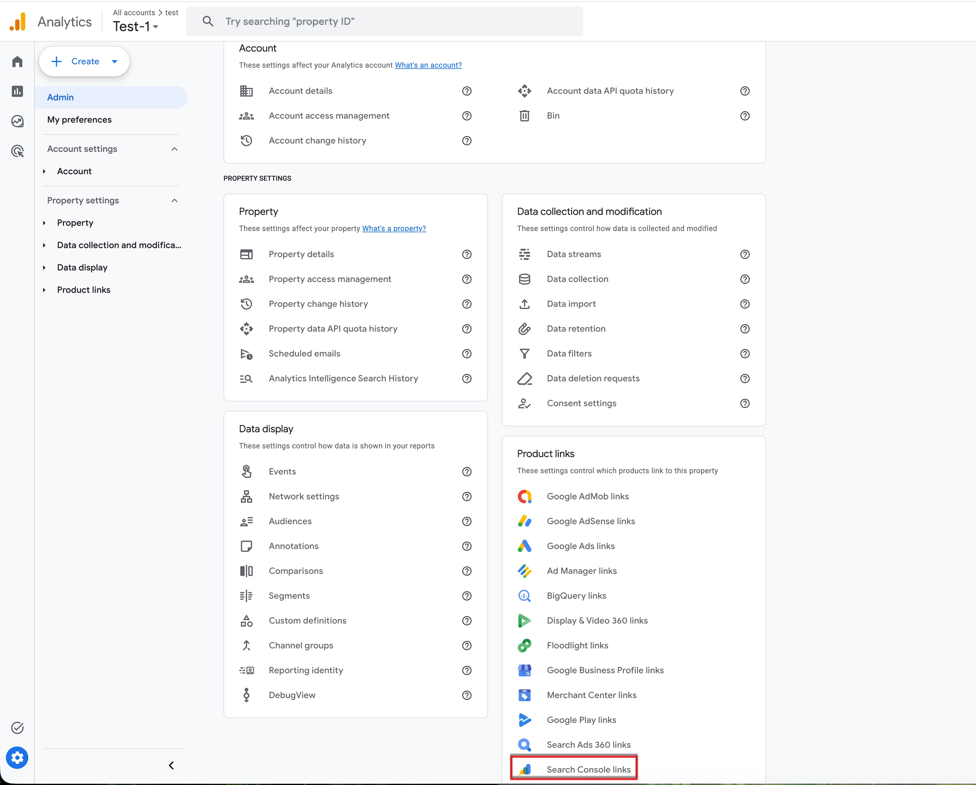Expand the Account tree item

point(44,172)
